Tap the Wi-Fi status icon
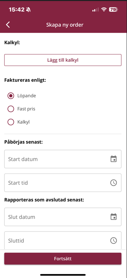 (x=104, y=10)
